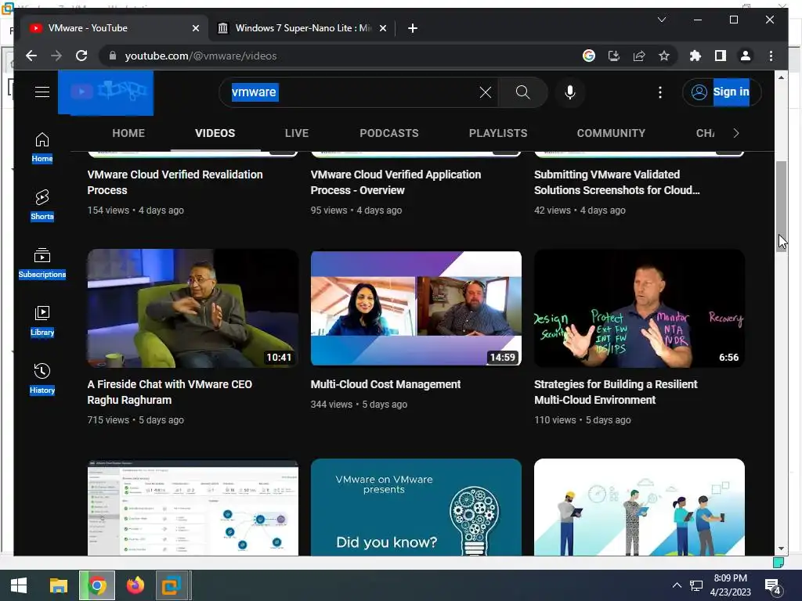Select the PLAYLISTS channel tab
Screen dimensions: 802x601
pyautogui.click(x=497, y=133)
